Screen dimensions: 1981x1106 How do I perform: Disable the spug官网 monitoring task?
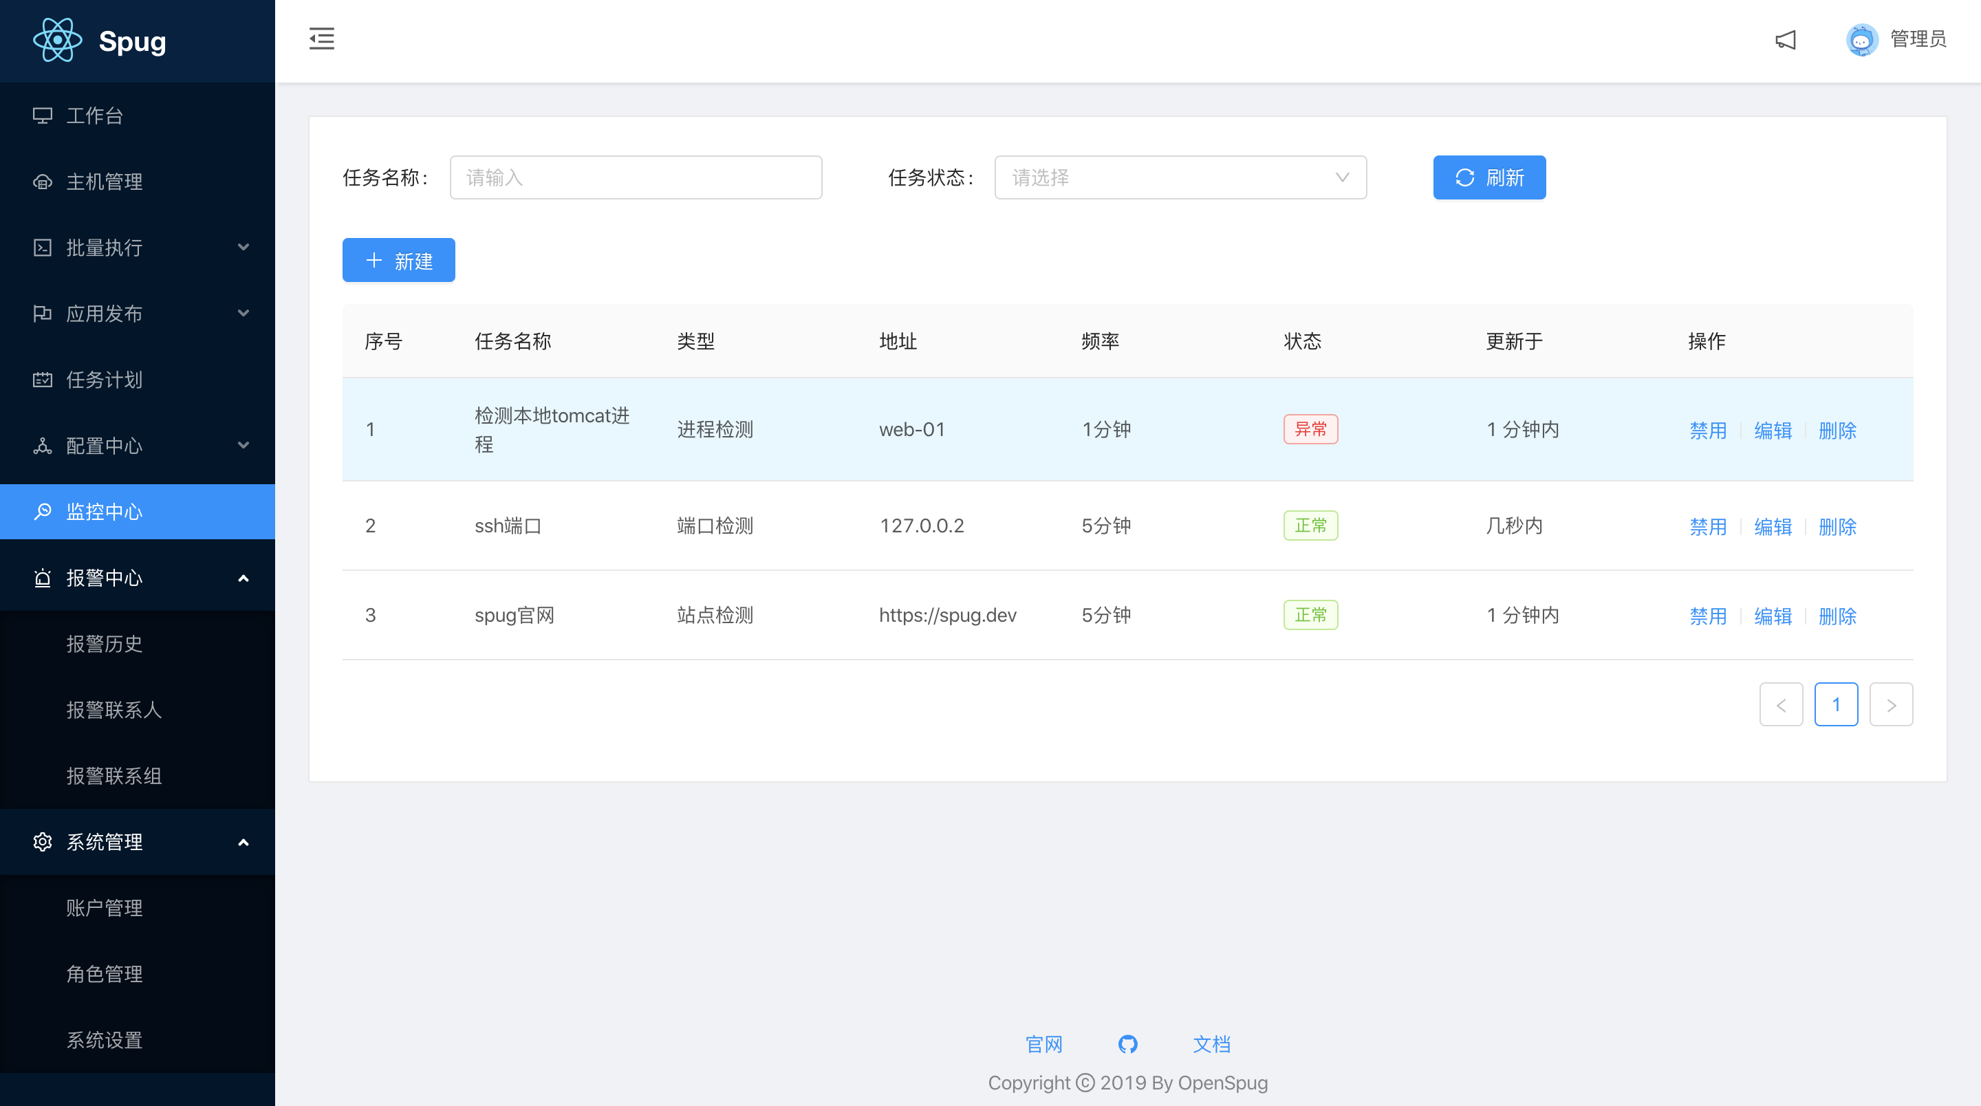point(1708,616)
